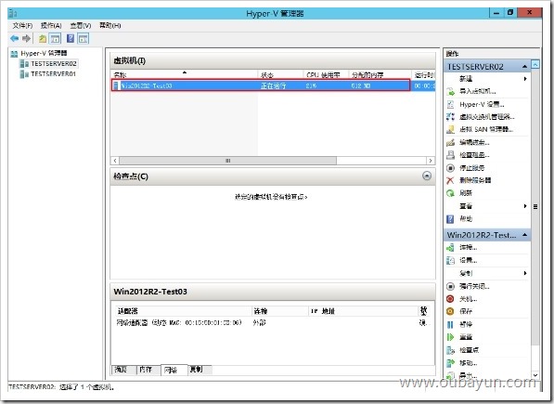Click 检查点 checkpoint action
This screenshot has height=404, width=554.
tap(469, 350)
